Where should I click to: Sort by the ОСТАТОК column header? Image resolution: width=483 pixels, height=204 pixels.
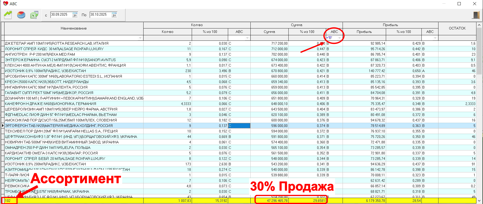coord(457,28)
